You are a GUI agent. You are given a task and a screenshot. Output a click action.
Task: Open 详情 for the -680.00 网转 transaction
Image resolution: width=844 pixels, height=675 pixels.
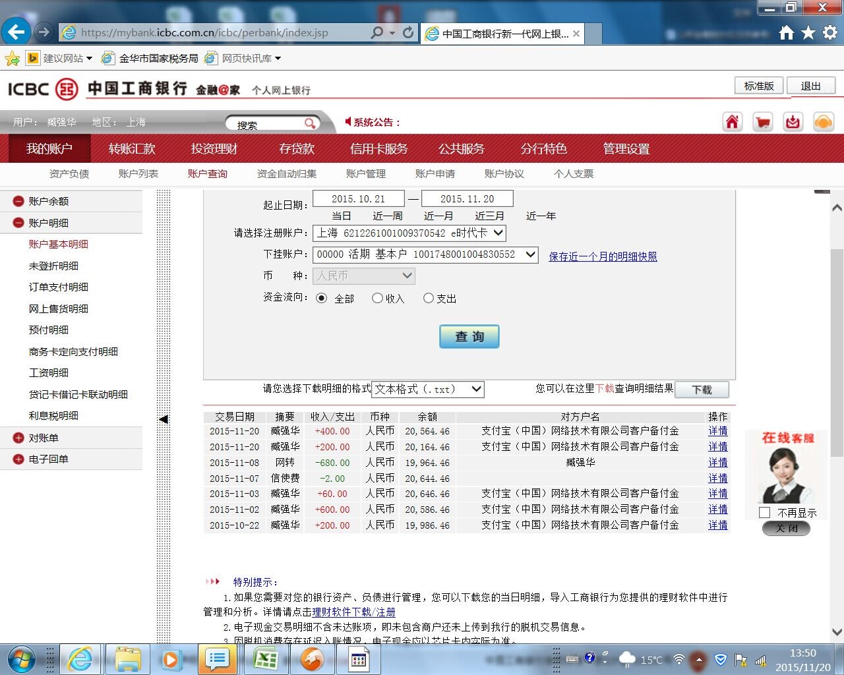[718, 463]
